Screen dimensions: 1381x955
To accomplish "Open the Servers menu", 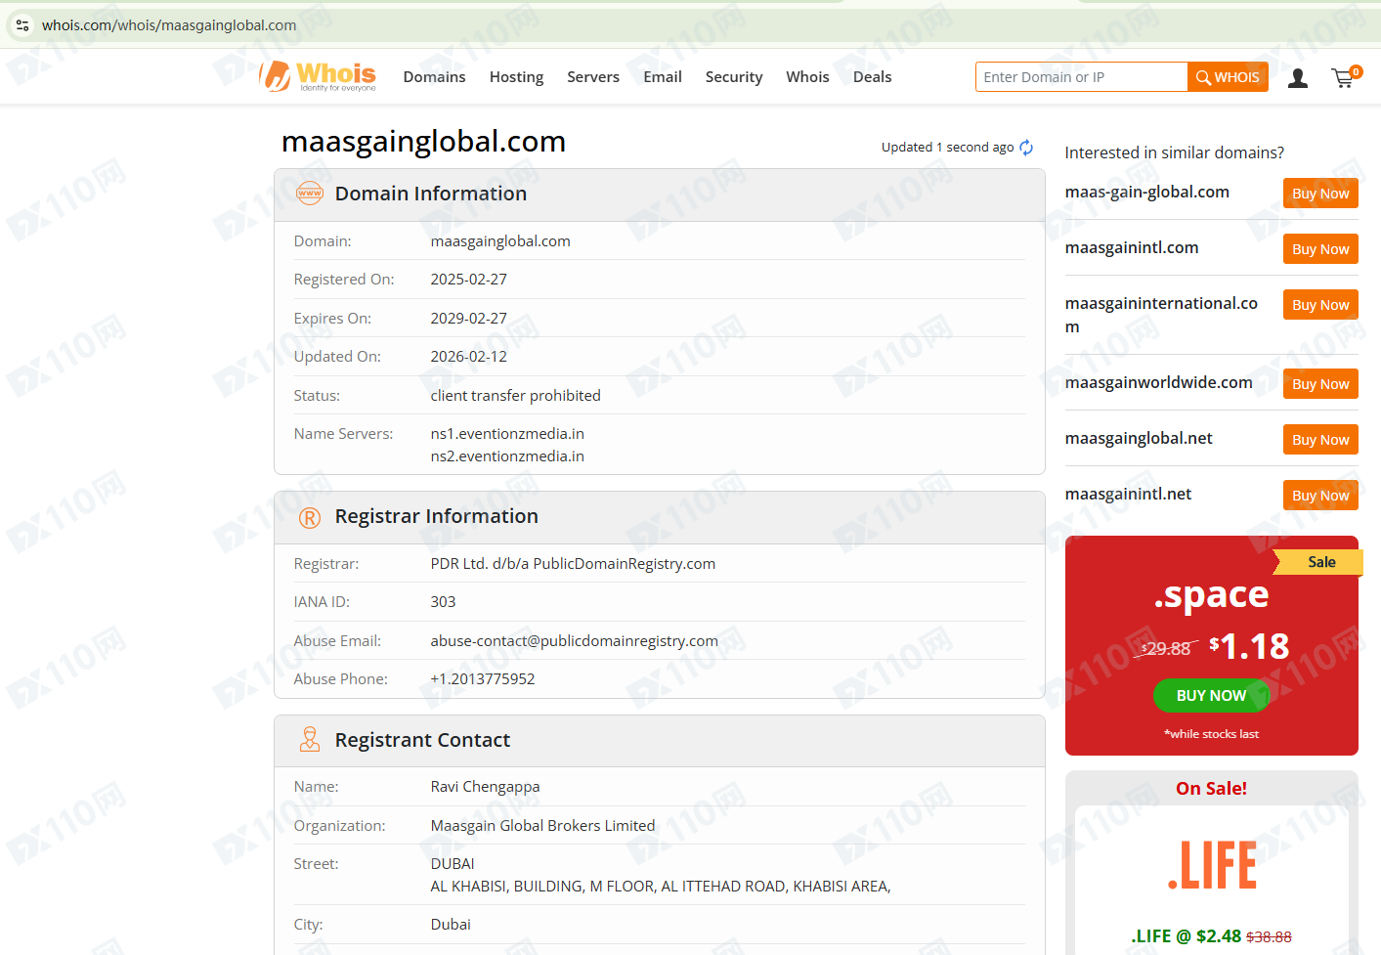I will pyautogui.click(x=592, y=77).
